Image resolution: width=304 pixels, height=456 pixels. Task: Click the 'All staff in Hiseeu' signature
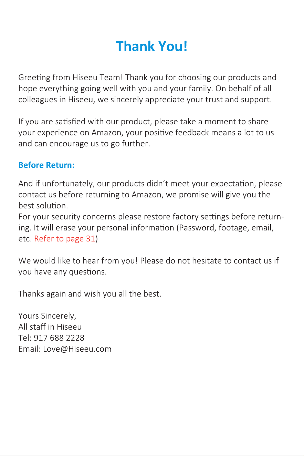50,327
